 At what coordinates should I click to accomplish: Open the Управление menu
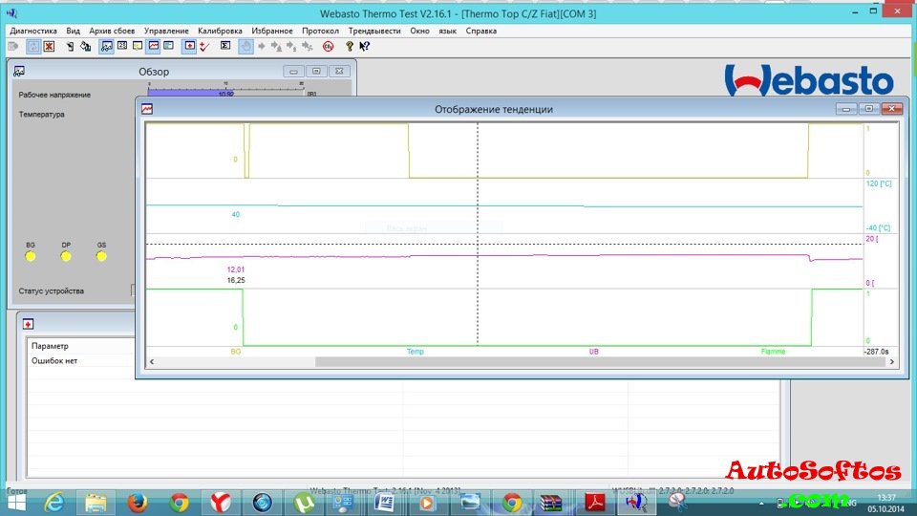point(166,31)
